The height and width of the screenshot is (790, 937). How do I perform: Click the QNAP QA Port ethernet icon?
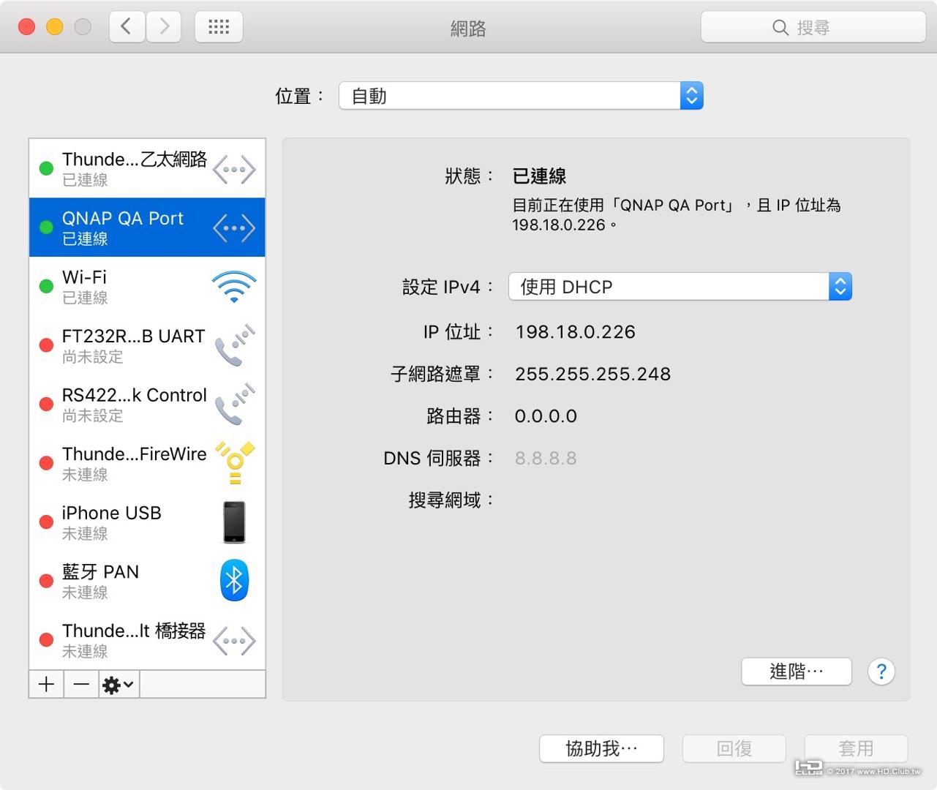pyautogui.click(x=234, y=228)
